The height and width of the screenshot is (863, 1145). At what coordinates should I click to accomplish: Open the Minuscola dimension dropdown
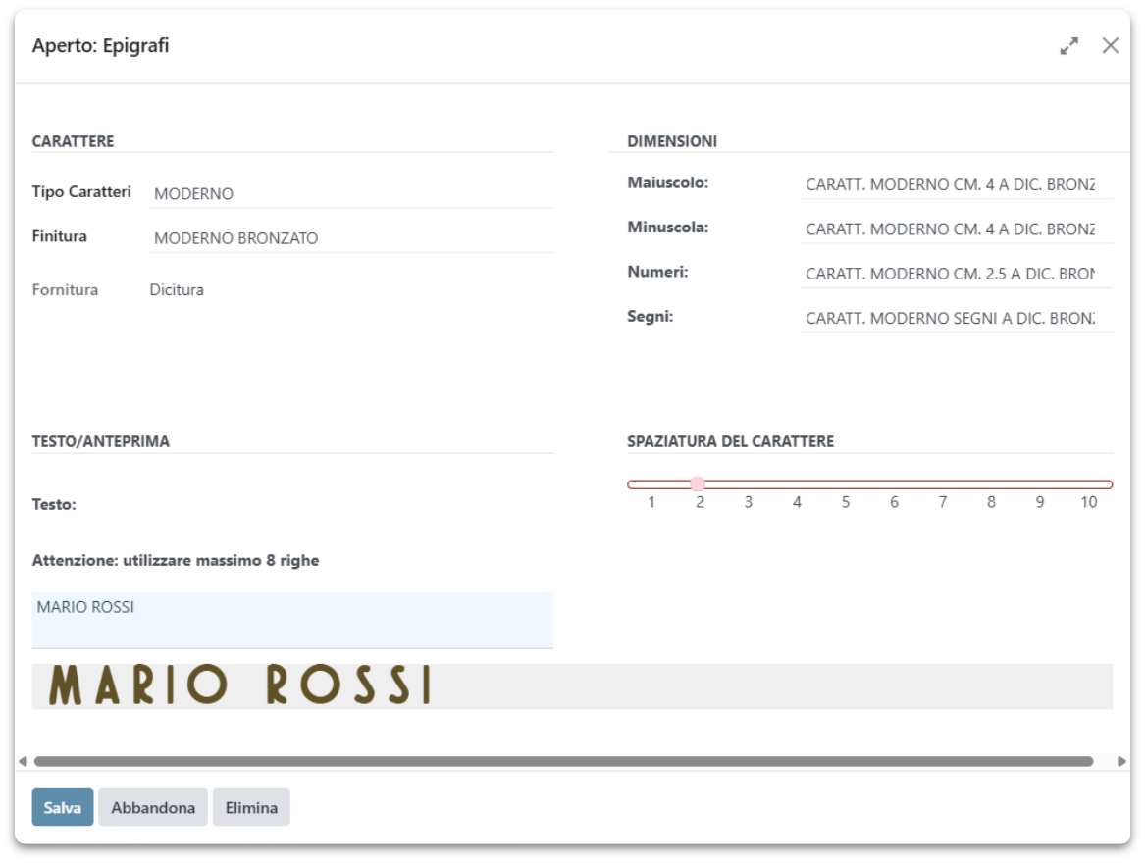point(955,228)
